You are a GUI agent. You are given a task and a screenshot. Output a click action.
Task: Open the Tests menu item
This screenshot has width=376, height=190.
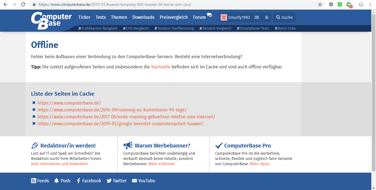tap(101, 17)
